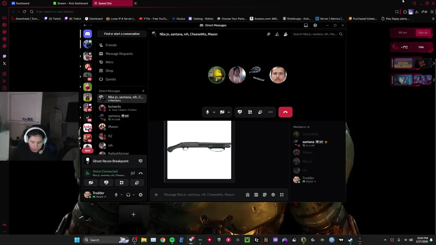Open Catalog - Roblox bookmark
Screen dimensions: 436x245
[x=201, y=19]
